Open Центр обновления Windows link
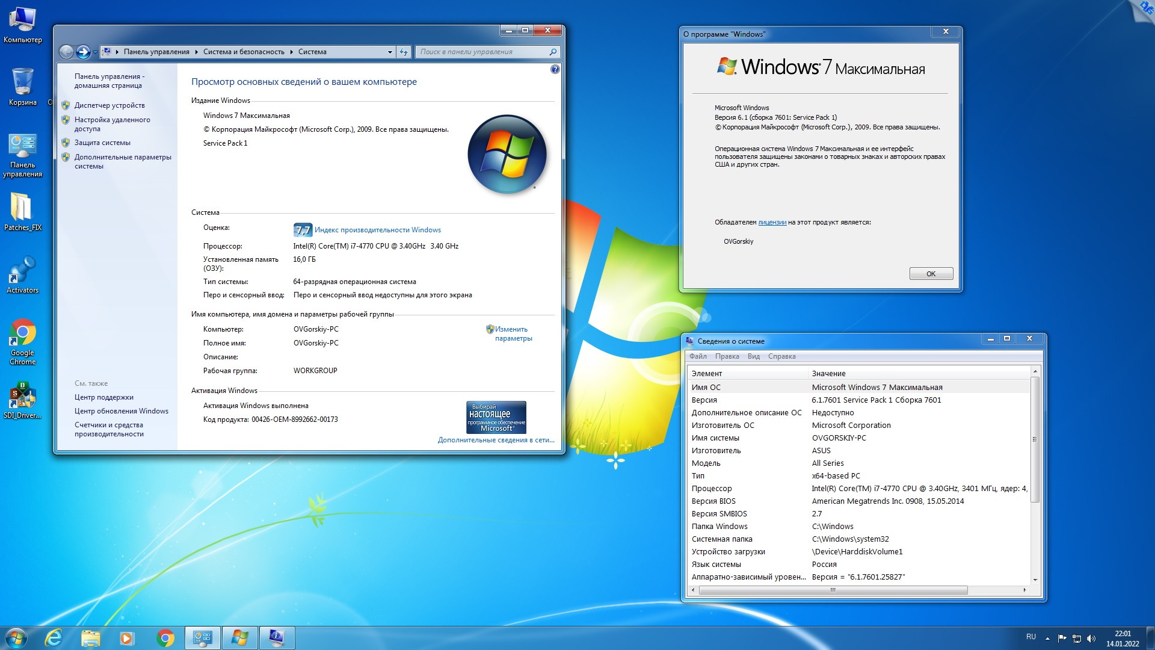 click(122, 411)
